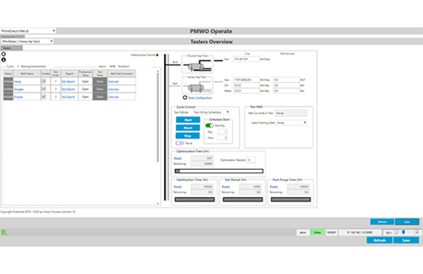
Task: Click the admin user label in the status bar
Action: (x=302, y=232)
